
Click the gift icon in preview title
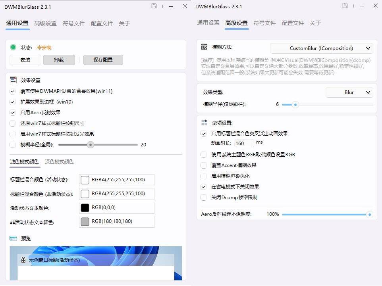pyautogui.click(x=23, y=260)
